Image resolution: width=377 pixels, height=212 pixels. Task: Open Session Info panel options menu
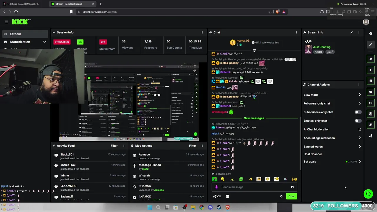coord(202,32)
